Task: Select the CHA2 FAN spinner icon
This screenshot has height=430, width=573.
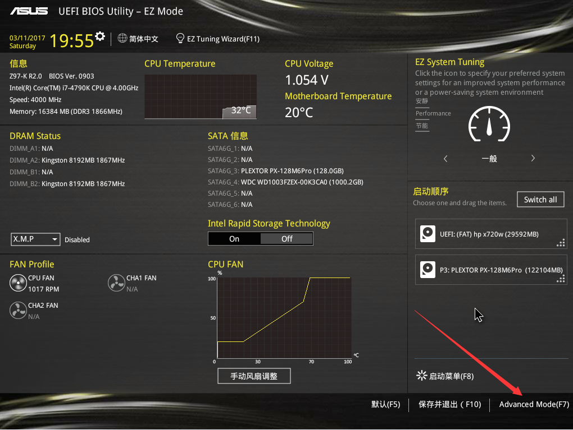Action: coord(18,311)
